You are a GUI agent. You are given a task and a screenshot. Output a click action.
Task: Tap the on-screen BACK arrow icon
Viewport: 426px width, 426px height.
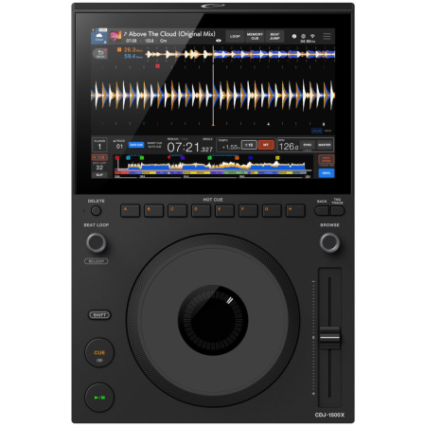point(100,53)
